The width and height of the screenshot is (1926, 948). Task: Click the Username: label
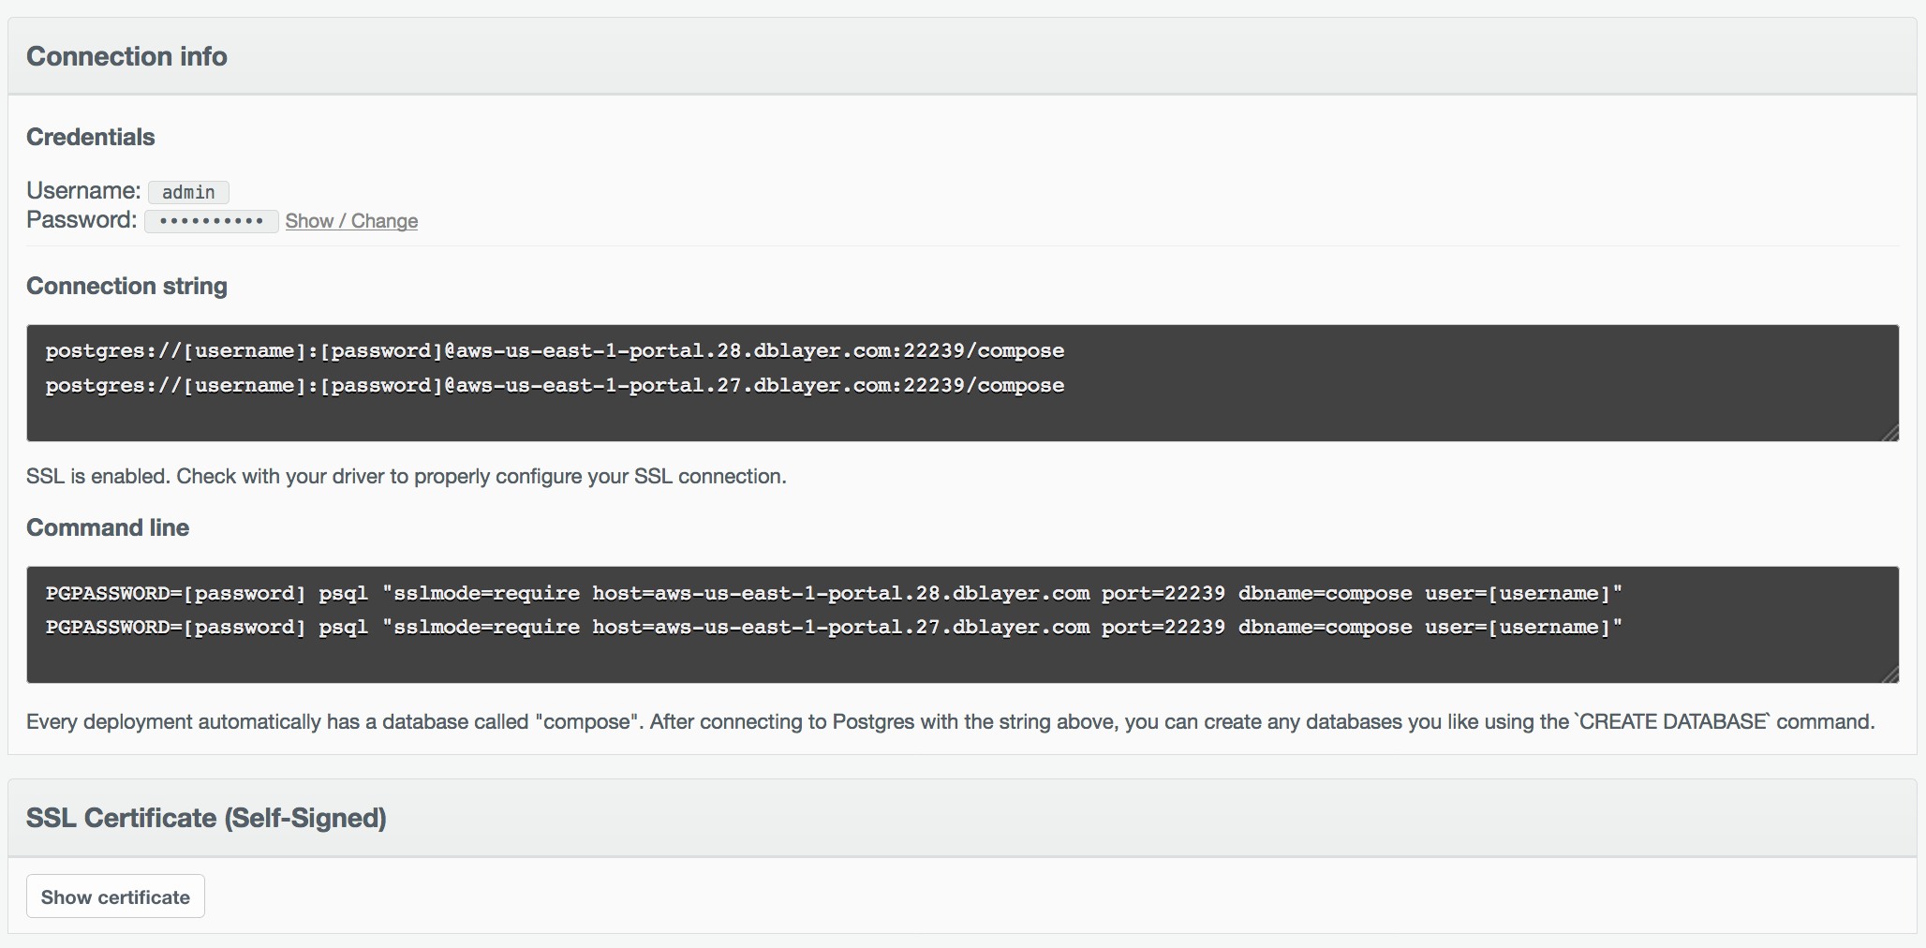(83, 191)
